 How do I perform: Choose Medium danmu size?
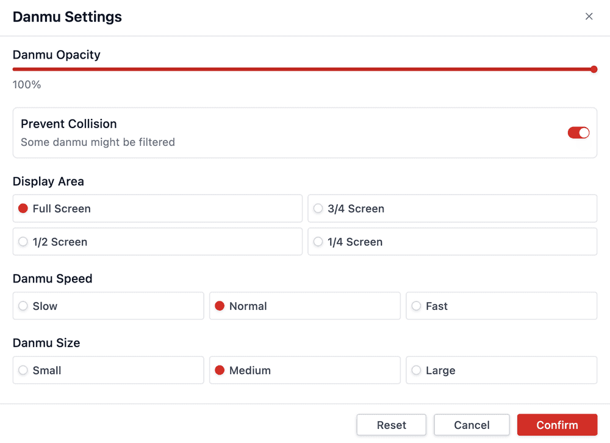[x=305, y=370]
